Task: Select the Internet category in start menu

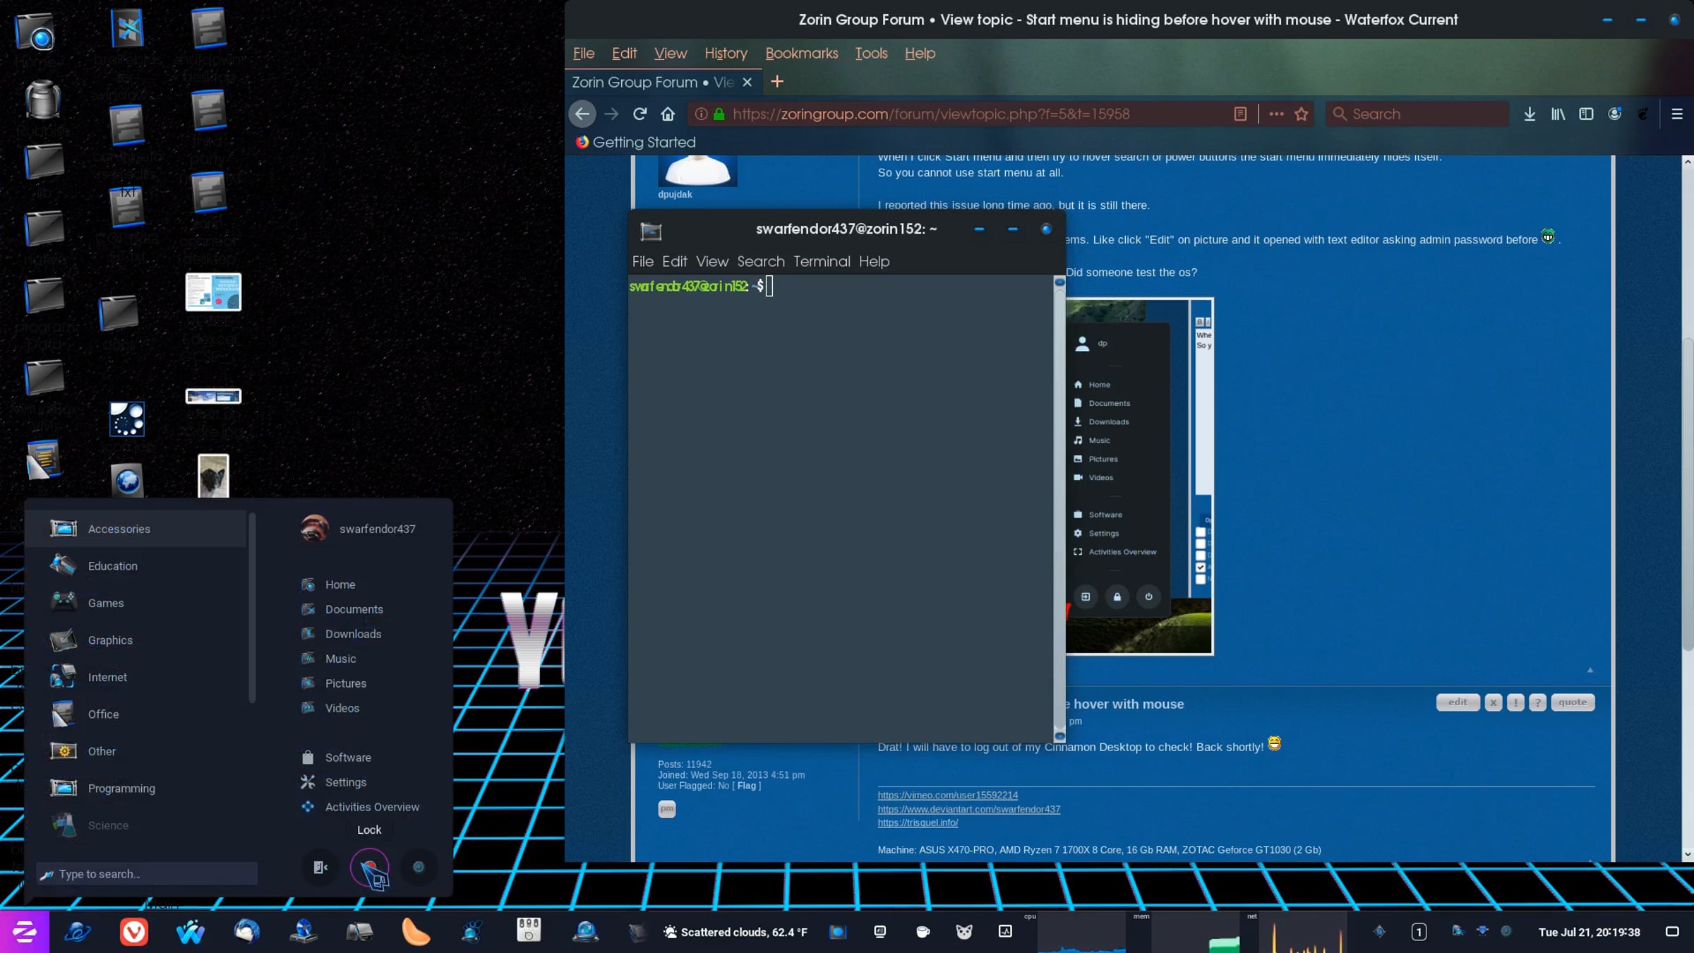Action: pos(135,677)
